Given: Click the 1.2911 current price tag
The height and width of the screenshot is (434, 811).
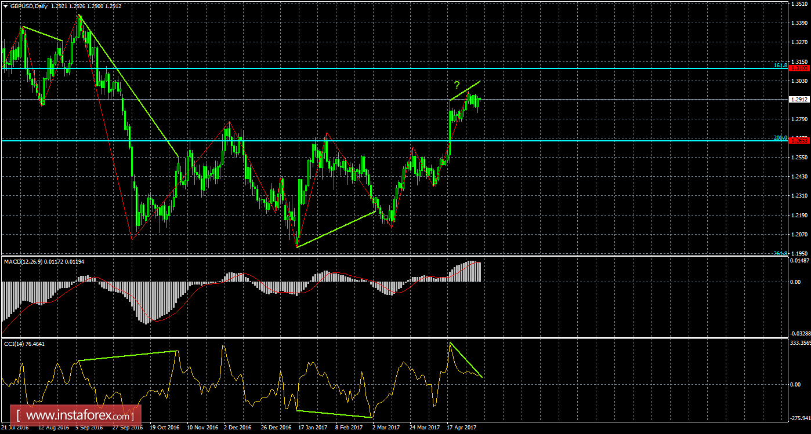Looking at the screenshot, I should tap(798, 100).
